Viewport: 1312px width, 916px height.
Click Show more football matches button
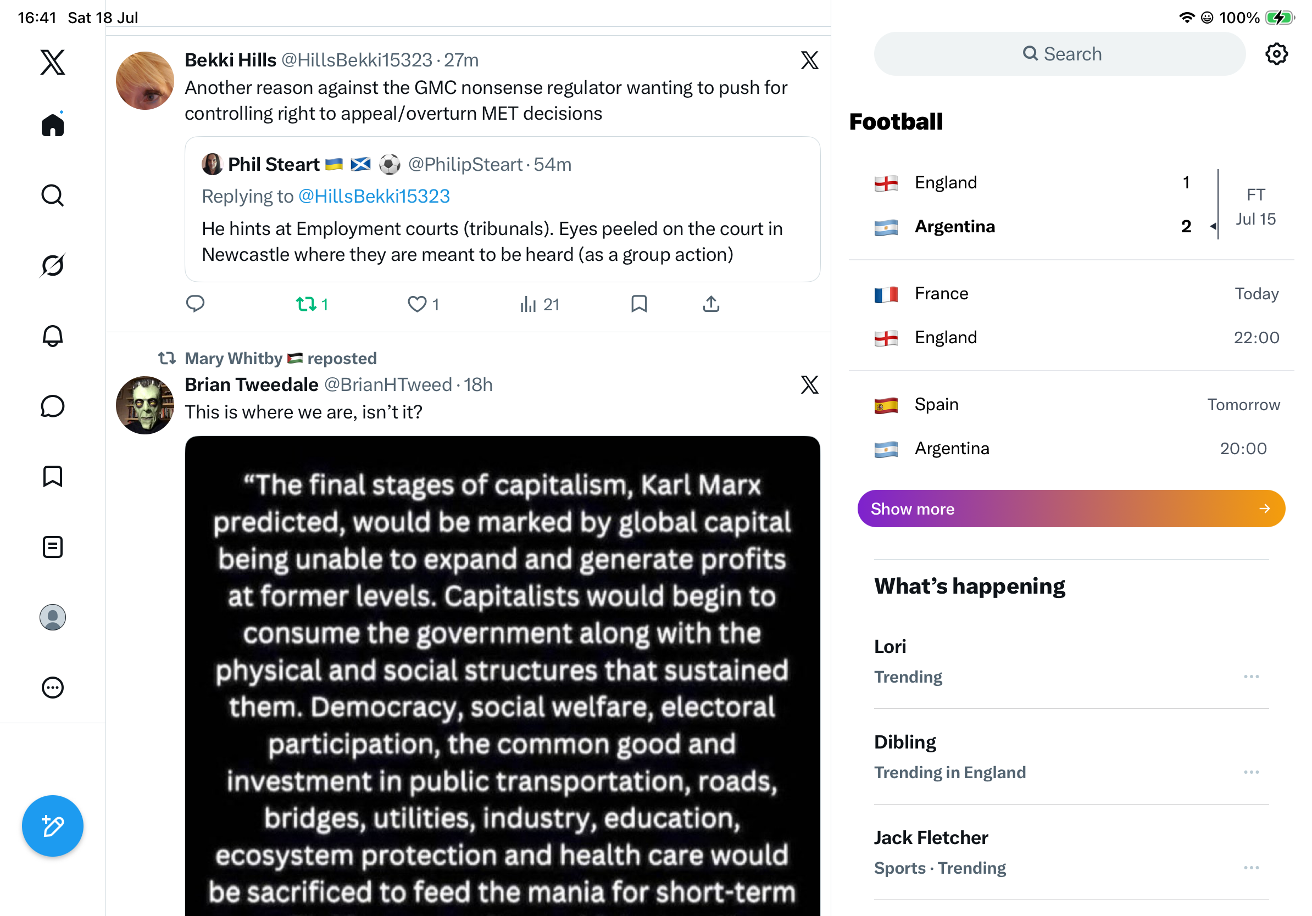1071,509
